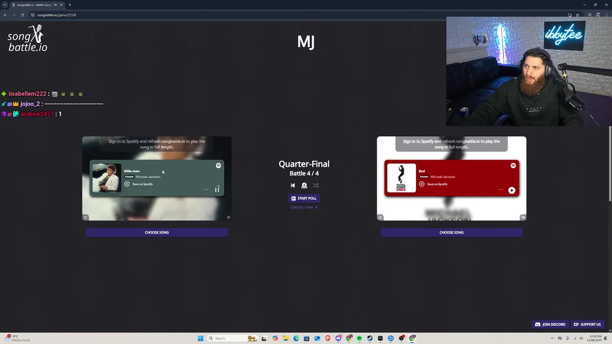Image resolution: width=612 pixels, height=344 pixels.
Task: Open Michael Jackson artist link on Bad card
Action: (443, 177)
